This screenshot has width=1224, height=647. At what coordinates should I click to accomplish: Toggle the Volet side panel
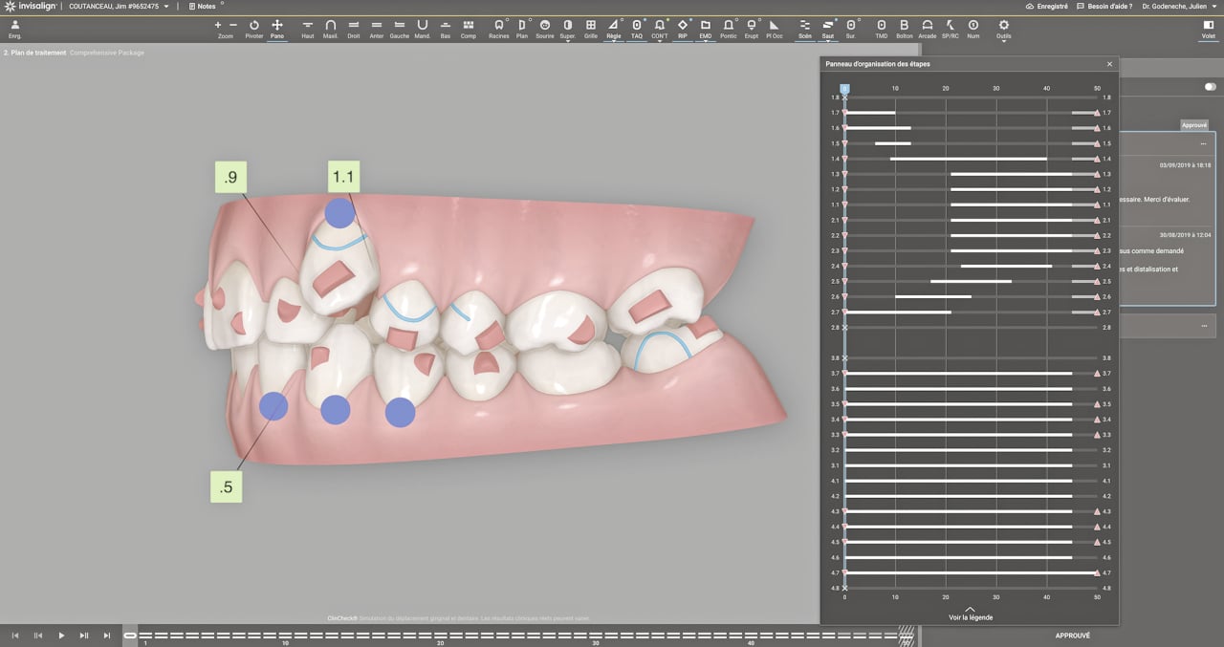(1209, 28)
